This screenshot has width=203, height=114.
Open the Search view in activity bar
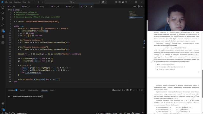pyautogui.click(x=3, y=13)
